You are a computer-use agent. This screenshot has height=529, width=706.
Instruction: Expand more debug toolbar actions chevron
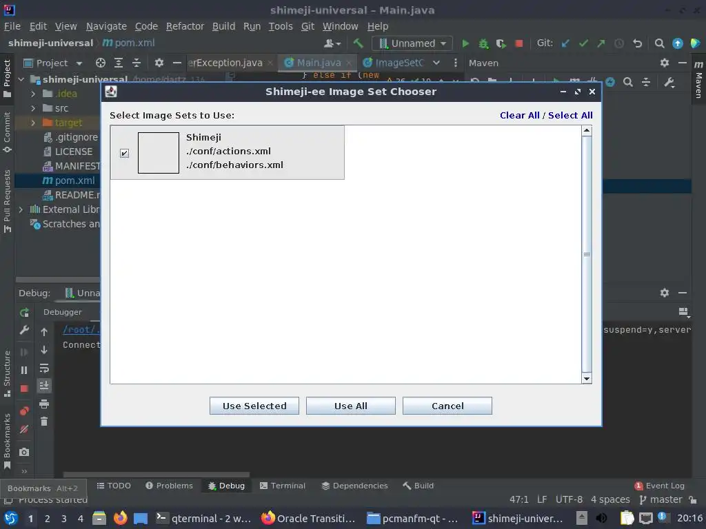pyautogui.click(x=24, y=471)
